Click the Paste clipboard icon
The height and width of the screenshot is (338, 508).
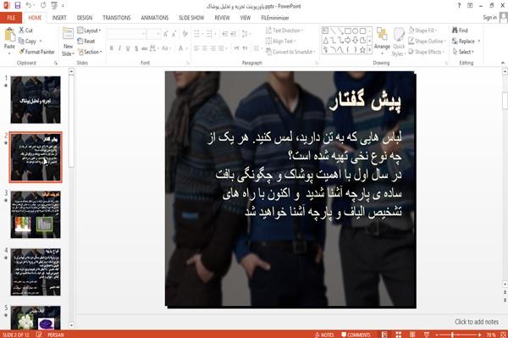click(x=9, y=35)
